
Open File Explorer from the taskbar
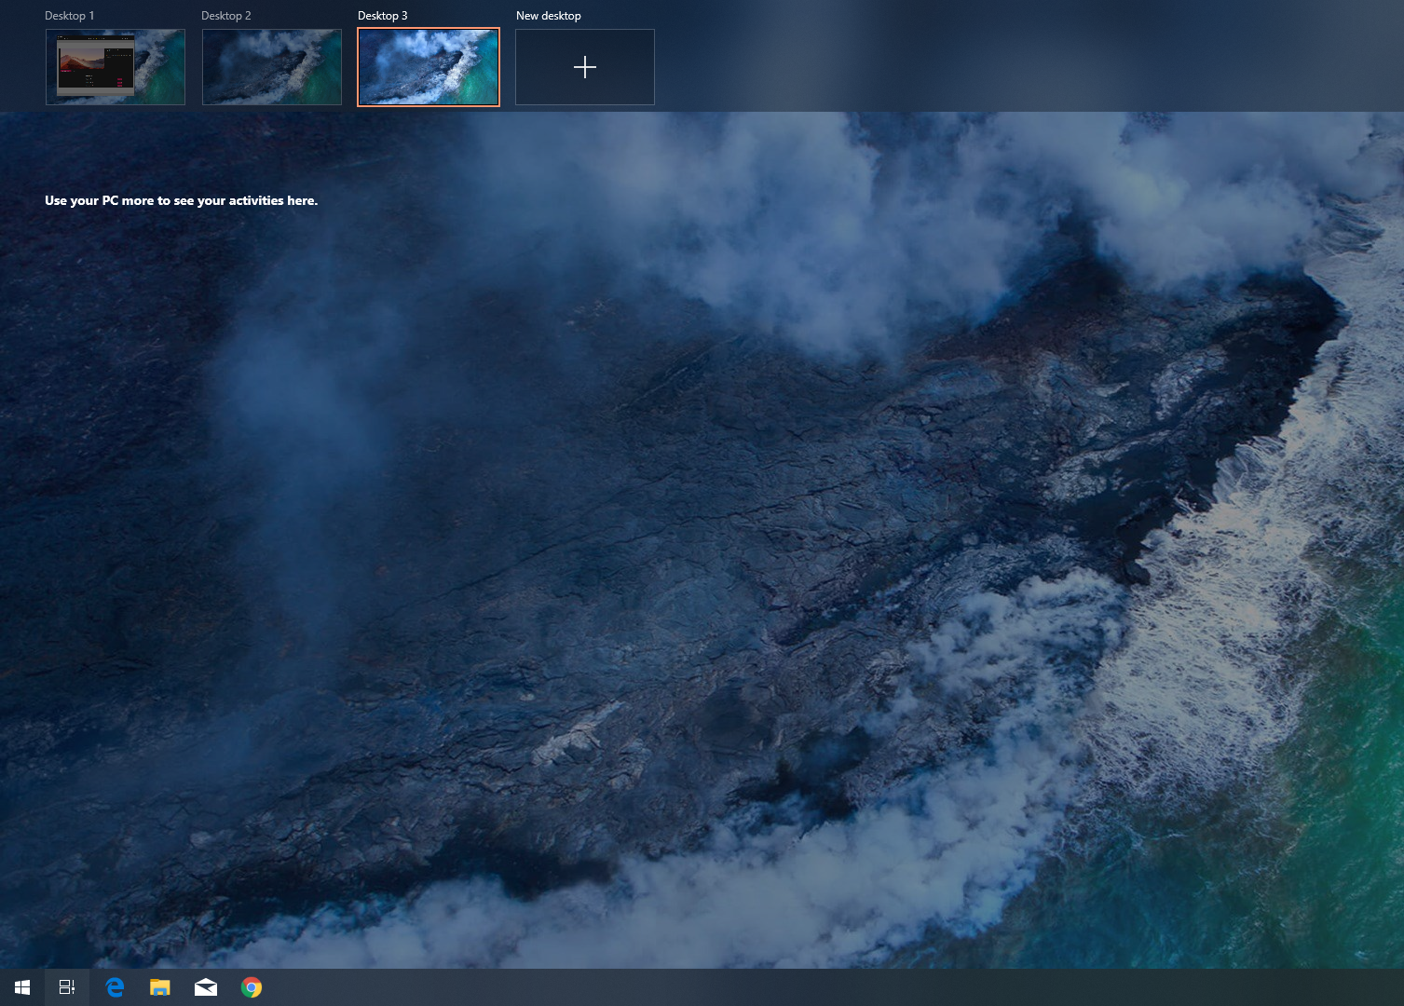(x=160, y=987)
